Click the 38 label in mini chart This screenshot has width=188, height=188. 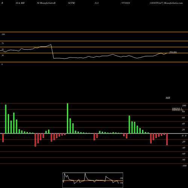pos(121,178)
